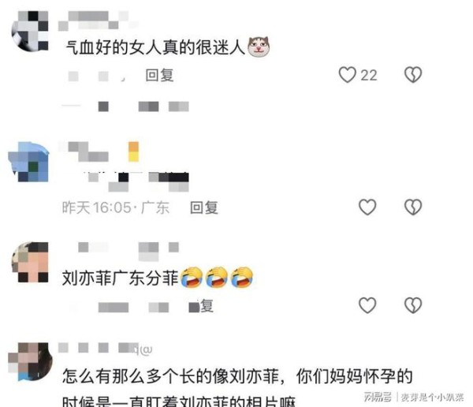Reply to the 刘亦菲广东分菲 comment
473x407 pixels.
(x=201, y=306)
